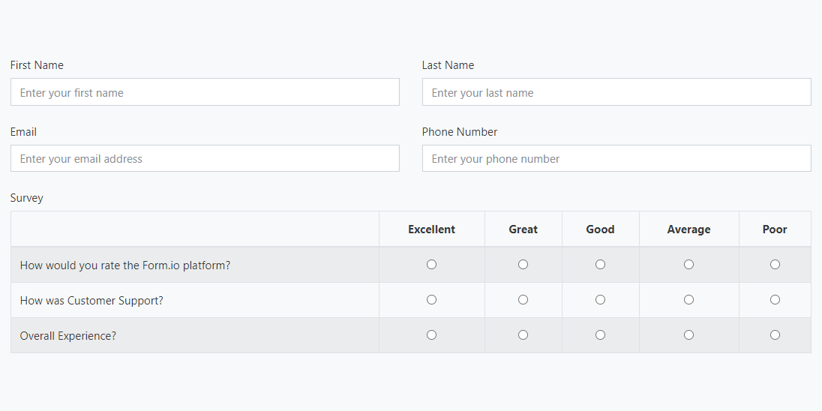
Task: Rate Form.io platform as Average
Action: coord(688,265)
